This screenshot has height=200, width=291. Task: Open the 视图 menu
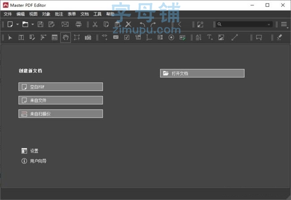coord(33,14)
